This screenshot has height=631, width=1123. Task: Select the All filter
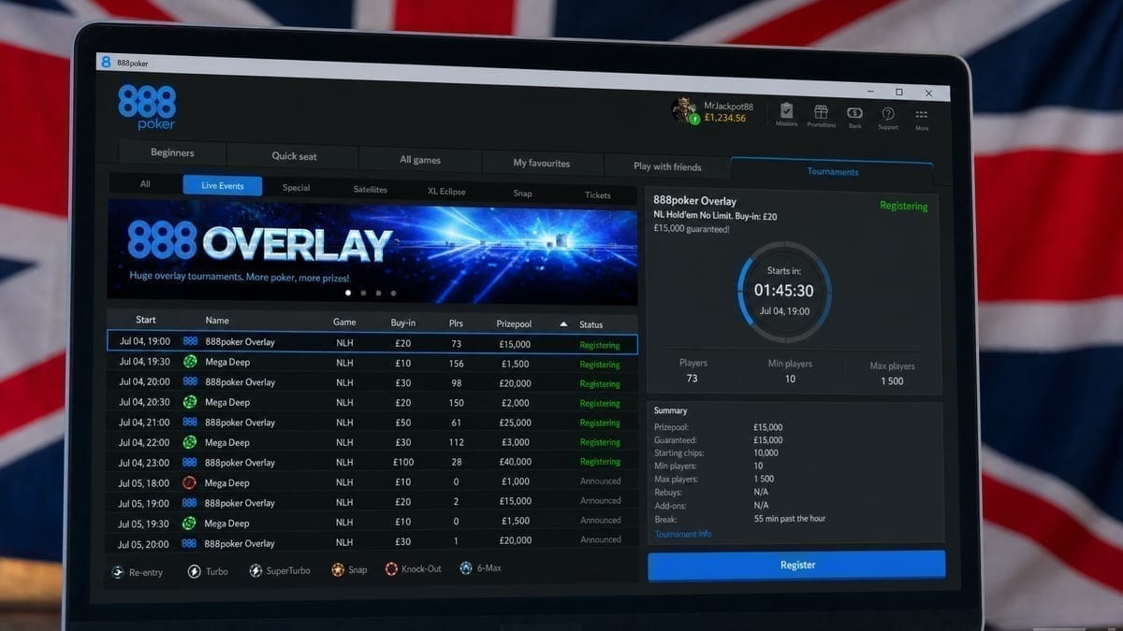[x=145, y=184]
